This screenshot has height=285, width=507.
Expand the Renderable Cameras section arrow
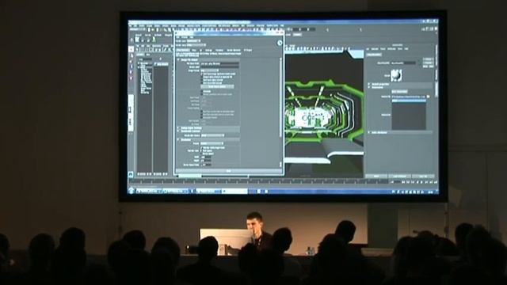pos(178,131)
